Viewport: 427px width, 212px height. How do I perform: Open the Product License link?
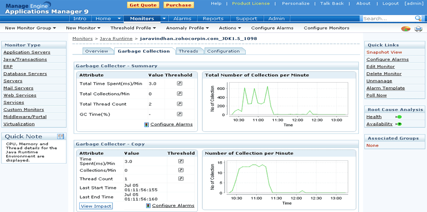point(251,3)
